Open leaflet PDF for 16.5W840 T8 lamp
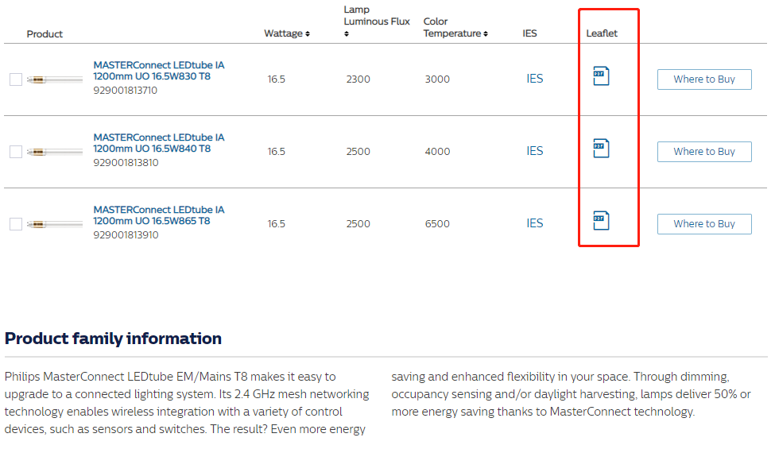The width and height of the screenshot is (775, 449). click(x=601, y=148)
